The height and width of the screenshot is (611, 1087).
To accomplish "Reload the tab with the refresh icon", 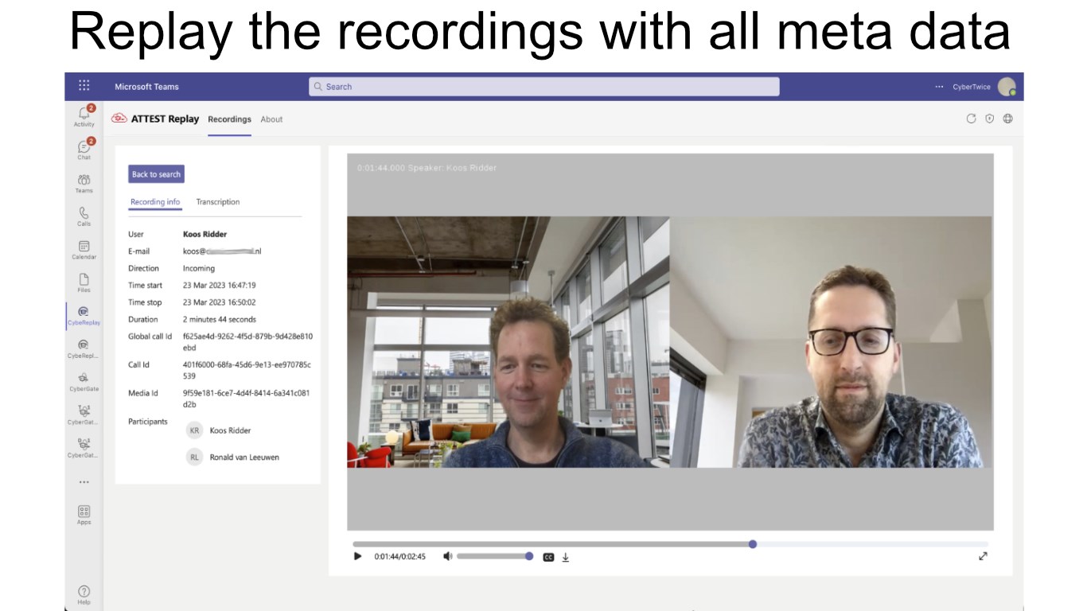I will click(971, 119).
